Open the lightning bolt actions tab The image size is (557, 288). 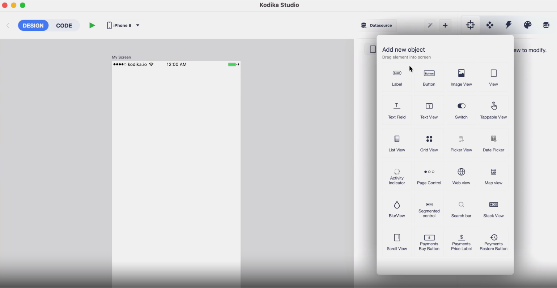point(509,25)
